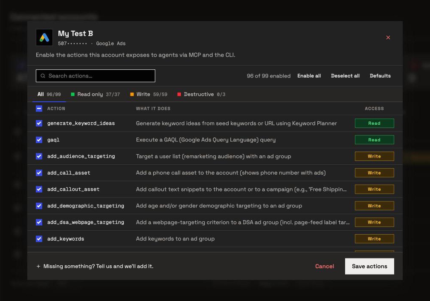Click the Read badge for gaql

pos(375,140)
